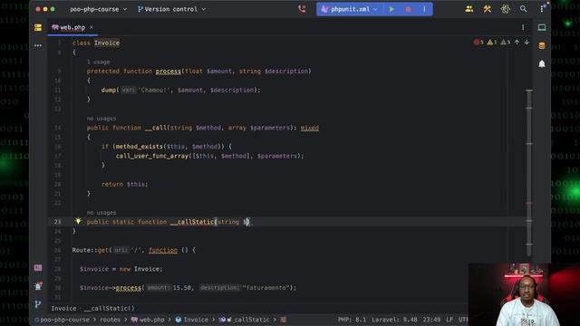Open the Git tool window icon

[38, 304]
